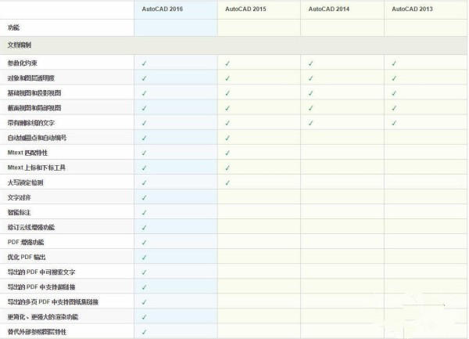
Task: Click AutoCAD 2014 checkmark for 基础视图和投影视图
Action: [x=311, y=93]
